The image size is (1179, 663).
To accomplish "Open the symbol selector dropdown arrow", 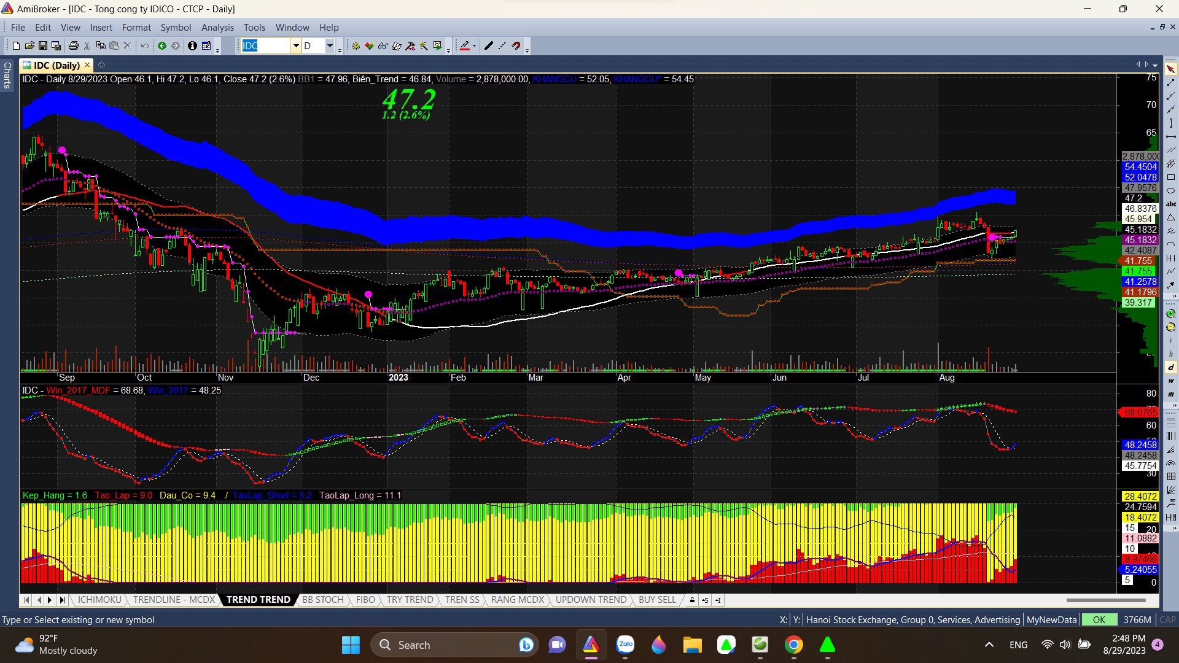I will pos(295,45).
